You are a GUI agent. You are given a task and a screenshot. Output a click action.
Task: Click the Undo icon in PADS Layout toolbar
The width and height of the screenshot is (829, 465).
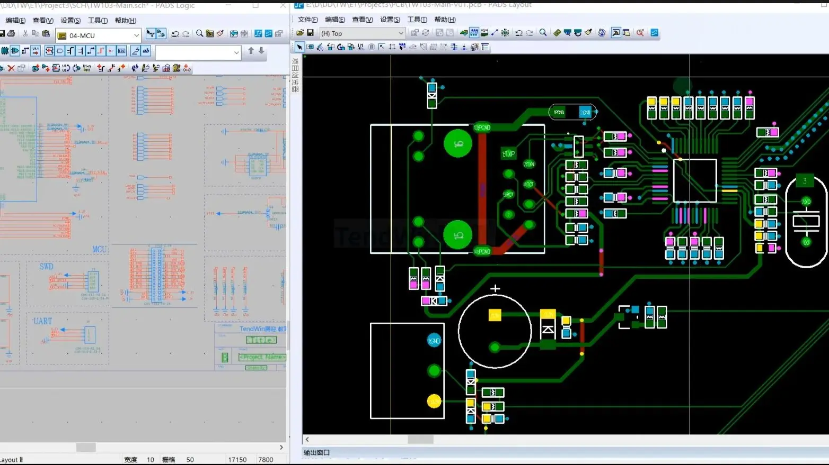[519, 32]
